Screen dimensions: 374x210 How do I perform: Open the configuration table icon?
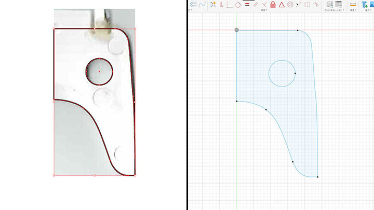tap(338, 4)
